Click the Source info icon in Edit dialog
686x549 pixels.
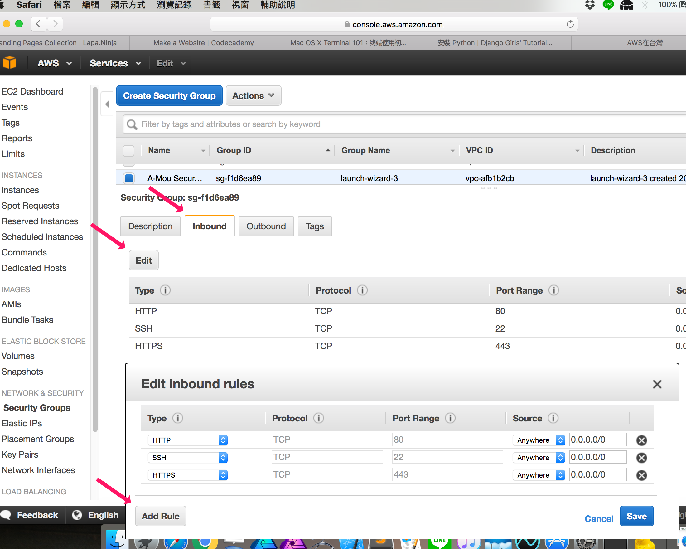553,418
